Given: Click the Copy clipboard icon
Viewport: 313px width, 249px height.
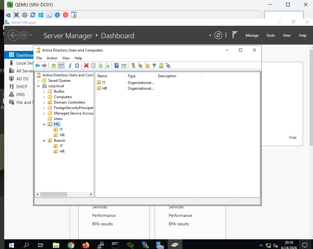Looking at the screenshot, I should pos(77,66).
